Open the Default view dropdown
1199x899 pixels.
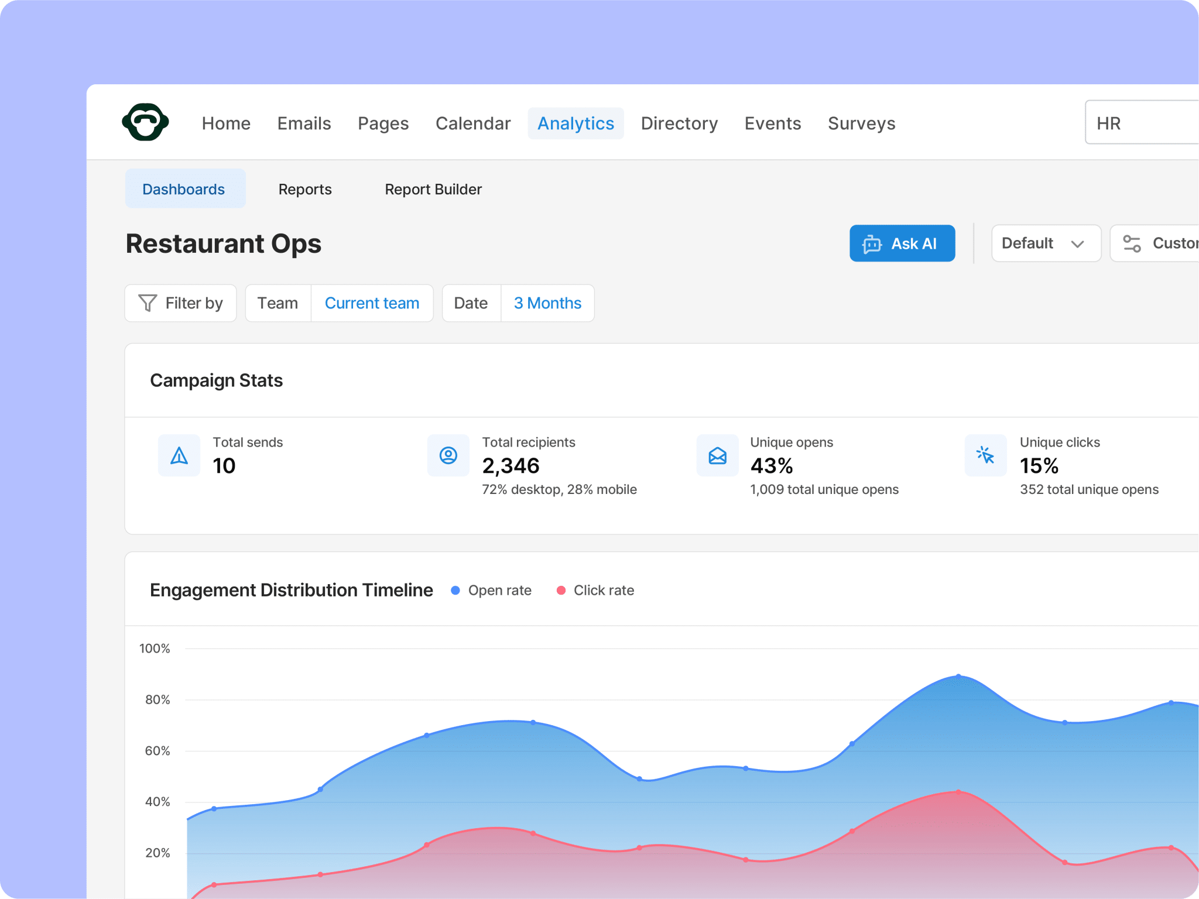pyautogui.click(x=1046, y=243)
